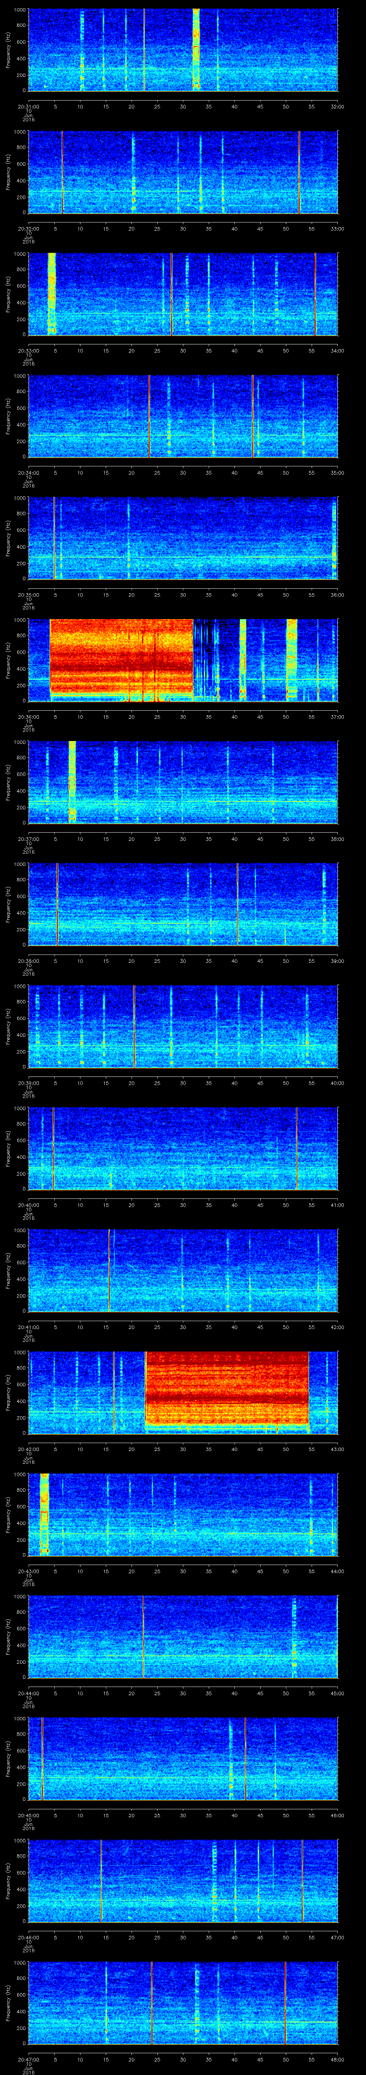Click the 34:00 end time label
This screenshot has width=366, height=2075.
[x=337, y=350]
